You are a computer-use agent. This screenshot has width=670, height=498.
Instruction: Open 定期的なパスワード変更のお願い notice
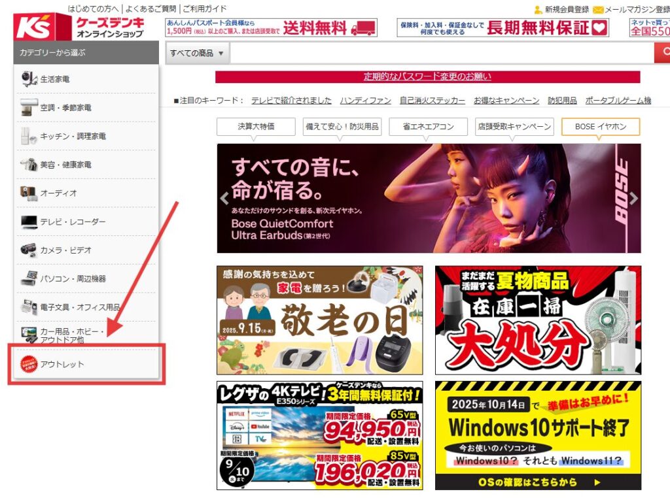click(x=427, y=76)
